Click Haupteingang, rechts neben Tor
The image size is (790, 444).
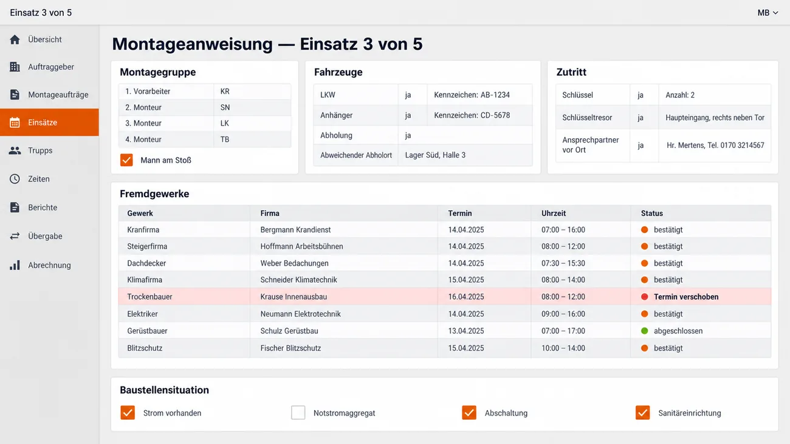click(715, 118)
